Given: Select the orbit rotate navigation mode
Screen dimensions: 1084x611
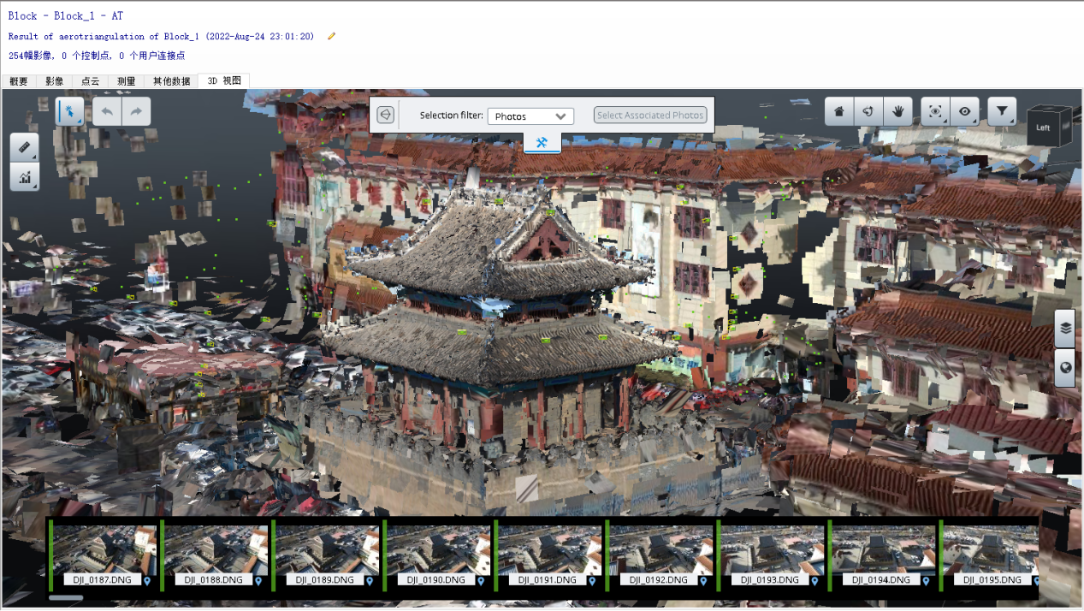Looking at the screenshot, I should click(868, 111).
